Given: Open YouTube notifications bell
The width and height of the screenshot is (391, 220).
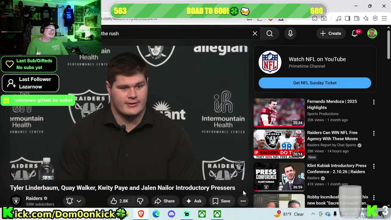Looking at the screenshot, I should click(355, 34).
